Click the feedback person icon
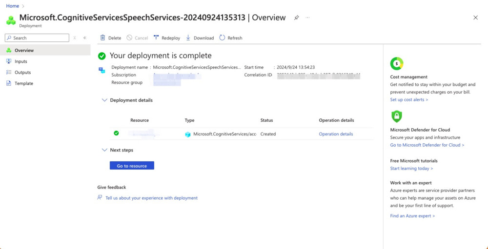Viewport: 488px width, 249px height. click(x=100, y=197)
